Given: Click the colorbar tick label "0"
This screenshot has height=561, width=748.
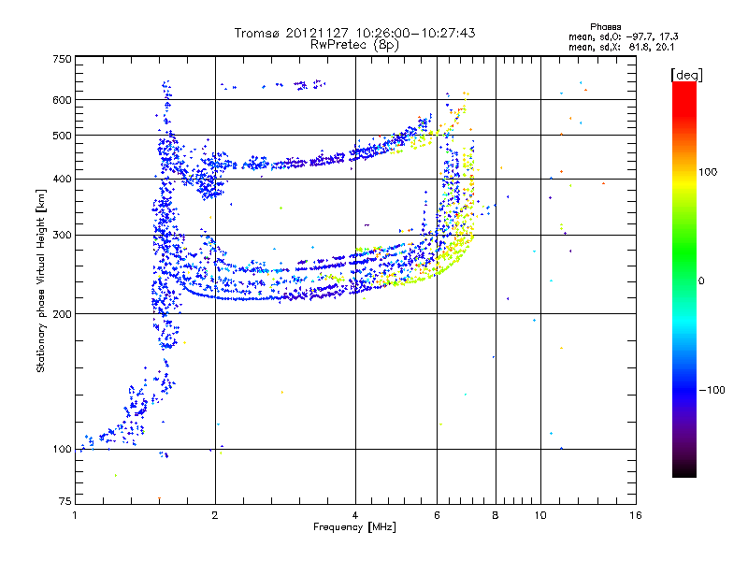Looking at the screenshot, I should (701, 281).
